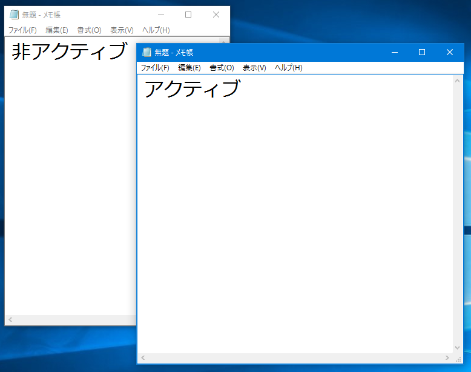This screenshot has height=372, width=471.
Task: Open 書式(O) menu in inactive Notepad window
Action: (x=89, y=30)
